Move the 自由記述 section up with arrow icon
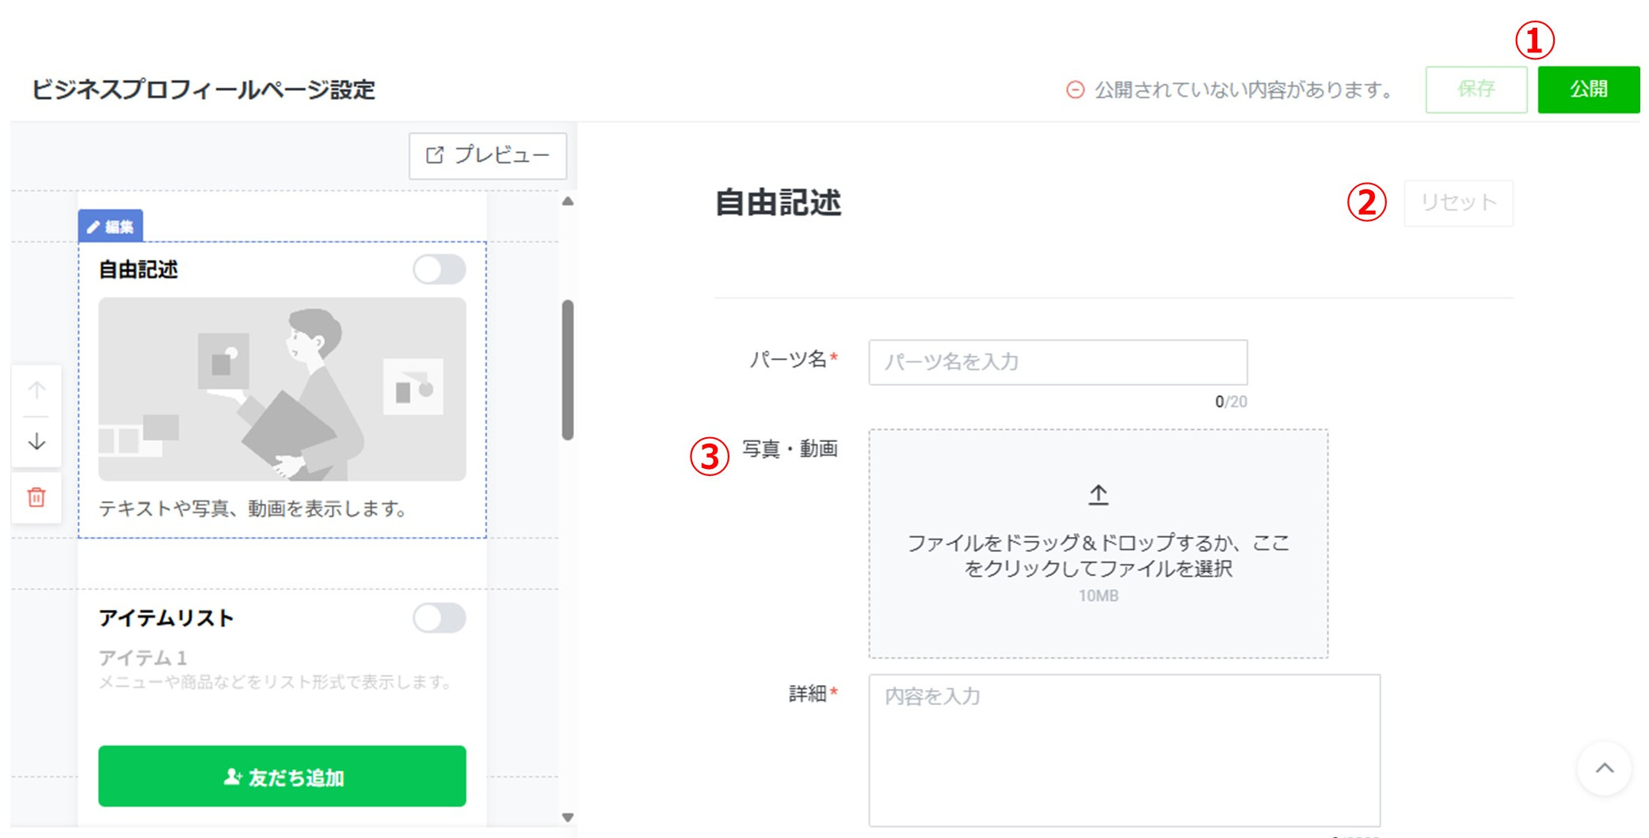Image resolution: width=1649 pixels, height=838 pixels. click(x=36, y=390)
